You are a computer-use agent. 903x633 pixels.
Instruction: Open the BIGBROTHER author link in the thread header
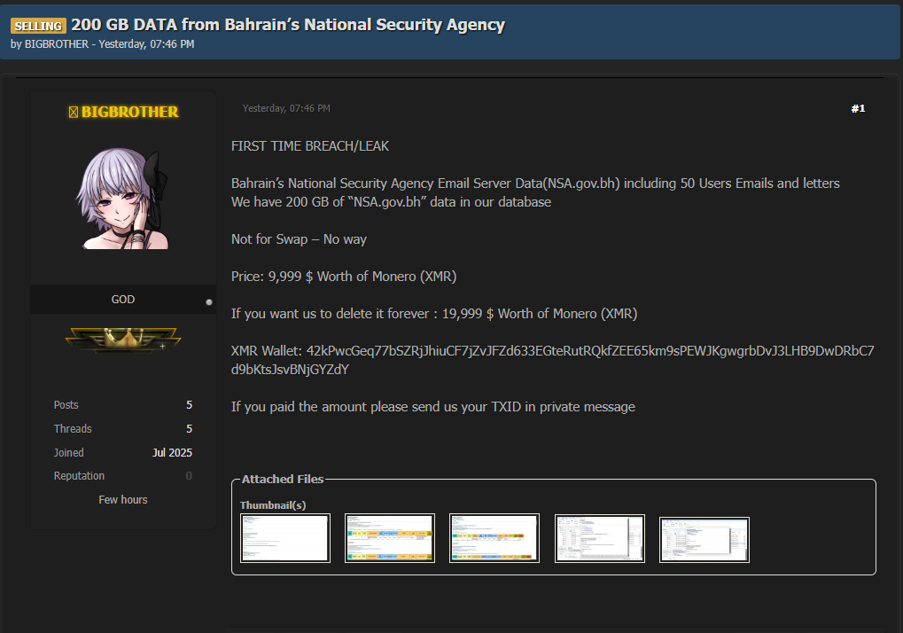[x=57, y=44]
